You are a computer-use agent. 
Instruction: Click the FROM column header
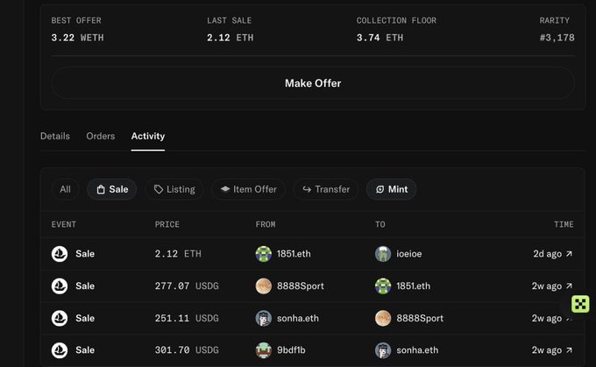(266, 224)
